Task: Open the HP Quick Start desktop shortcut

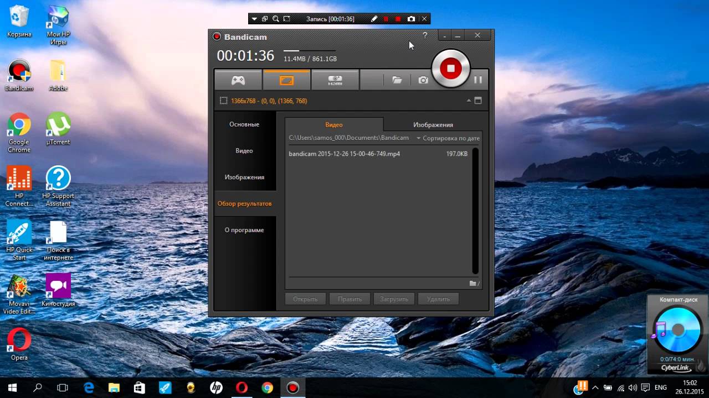Action: [19, 240]
